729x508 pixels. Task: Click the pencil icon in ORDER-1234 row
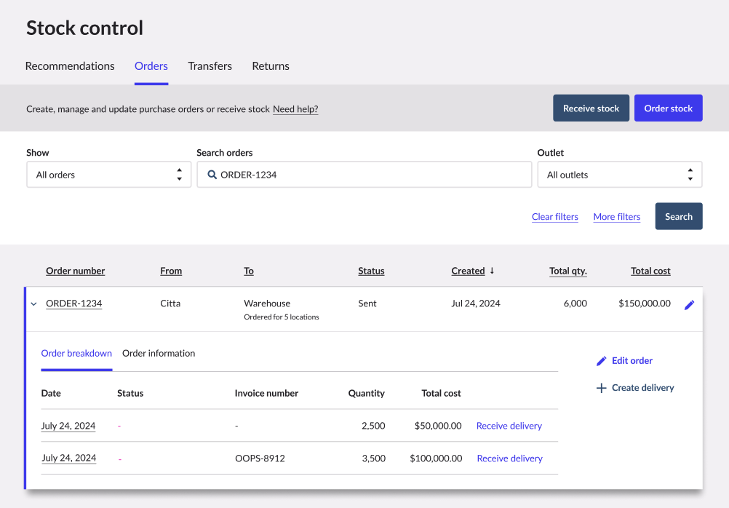tap(690, 305)
